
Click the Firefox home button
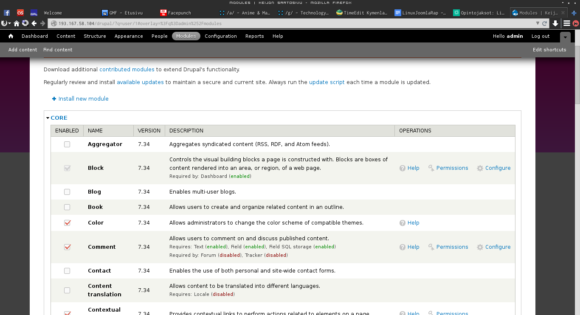17,23
